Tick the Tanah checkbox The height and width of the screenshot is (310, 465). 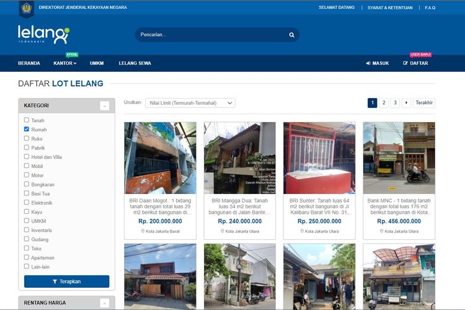pyautogui.click(x=27, y=120)
